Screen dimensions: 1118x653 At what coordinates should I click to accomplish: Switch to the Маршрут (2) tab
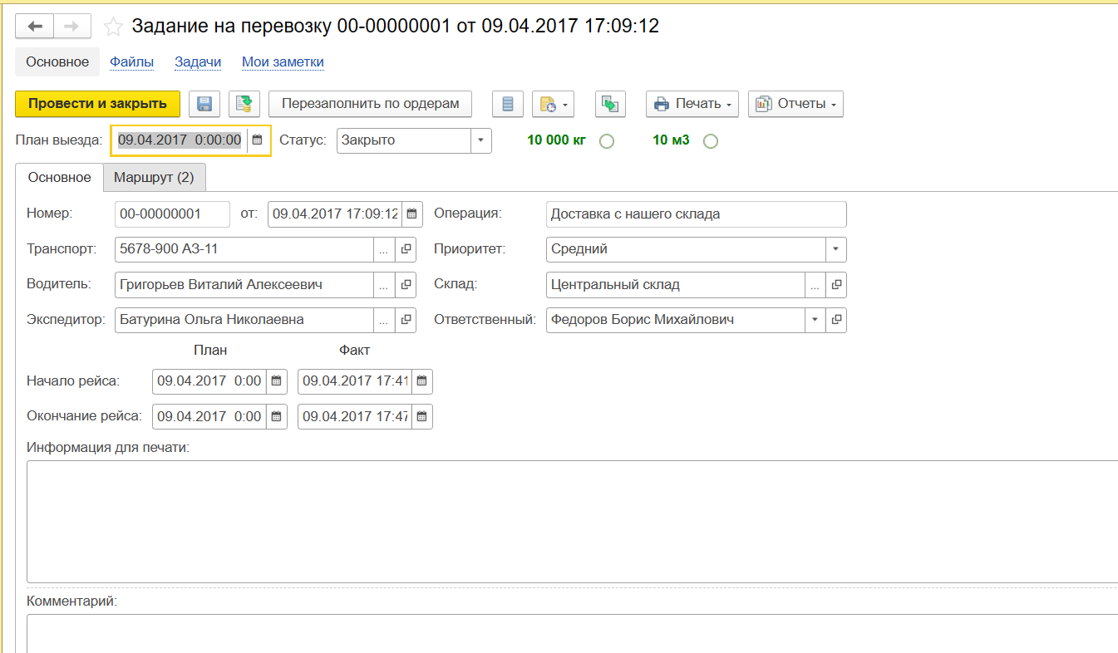coord(154,178)
